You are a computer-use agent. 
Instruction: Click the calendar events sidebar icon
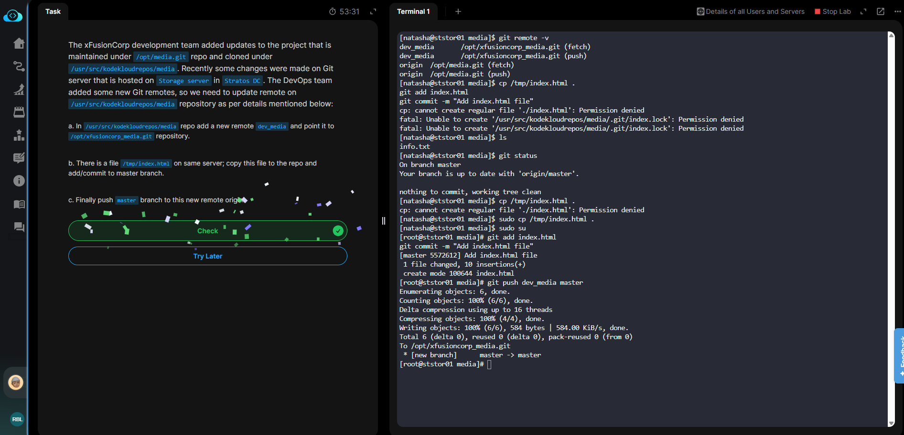pos(19,112)
